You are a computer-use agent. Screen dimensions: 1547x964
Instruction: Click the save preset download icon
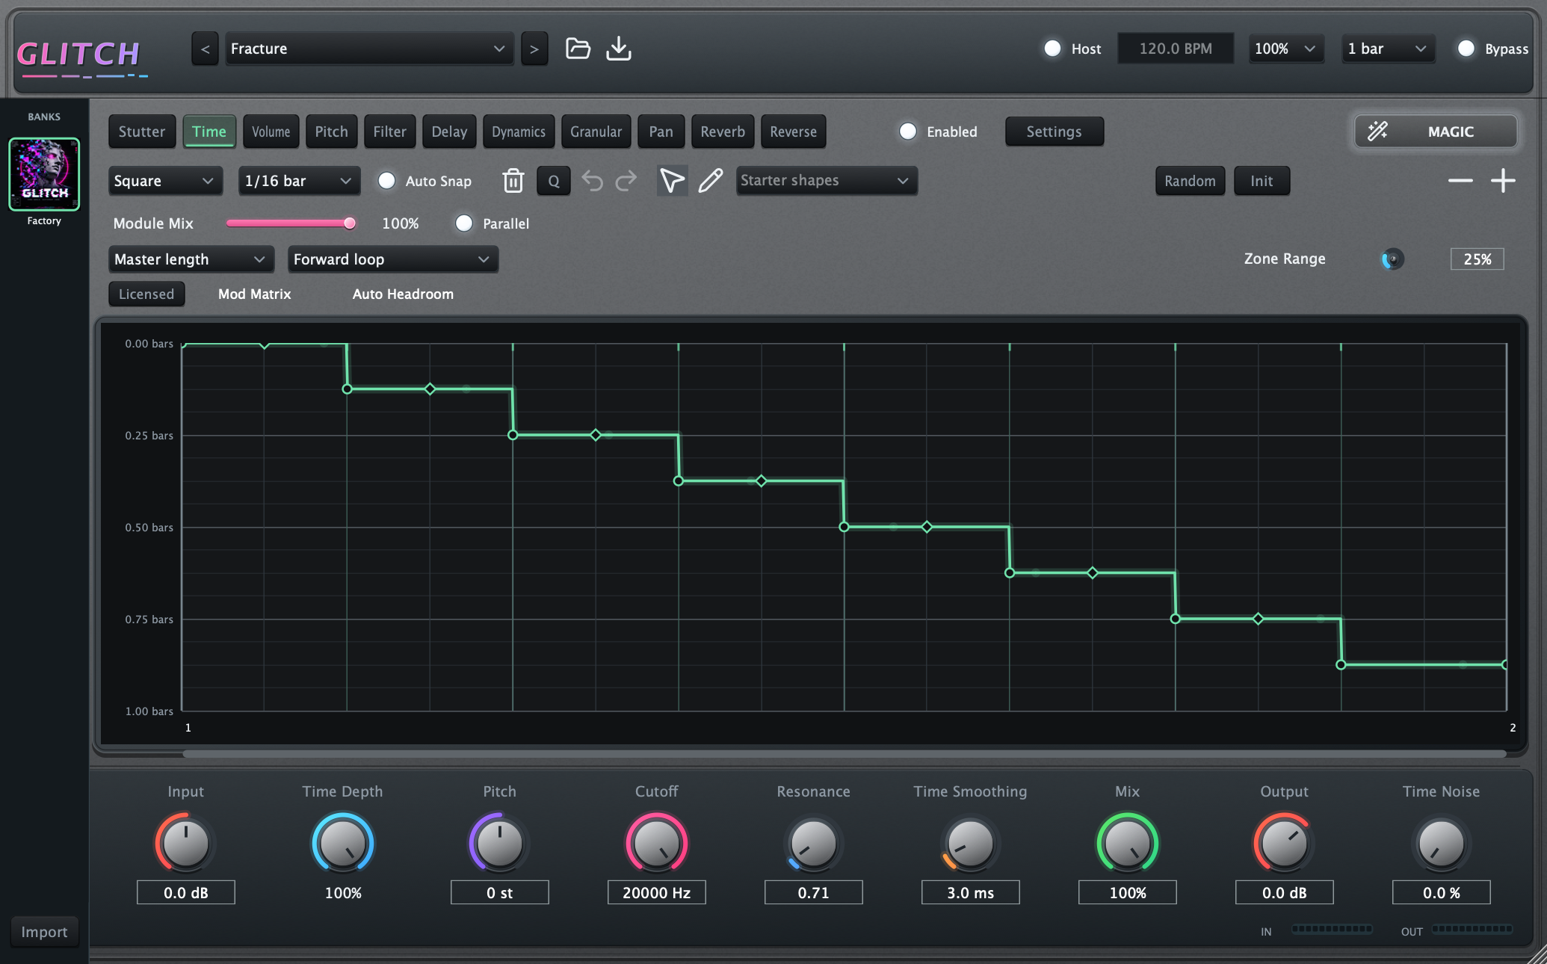point(619,49)
